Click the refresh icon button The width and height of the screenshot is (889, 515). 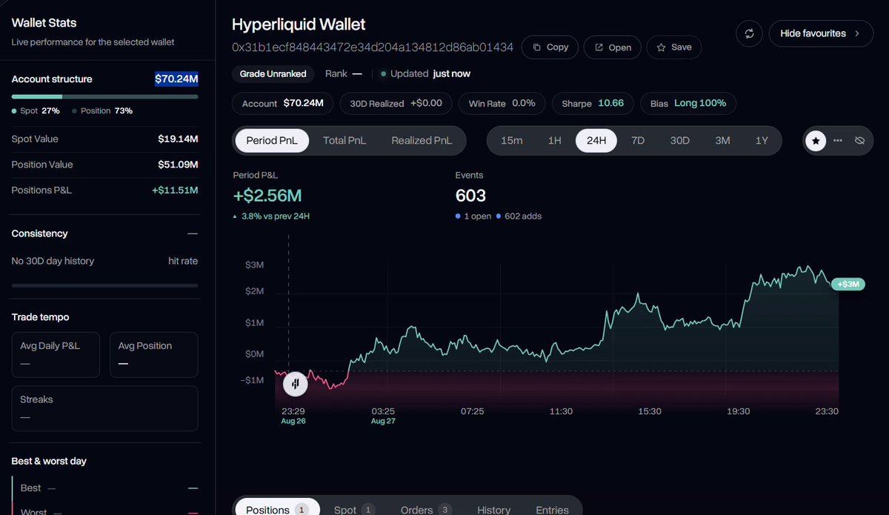coord(749,33)
